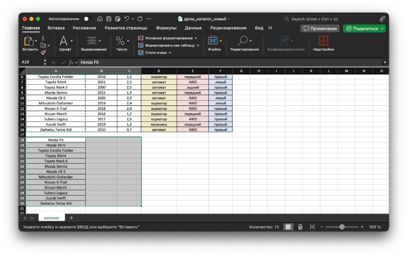Switch to Page Layout view icon

click(300, 227)
